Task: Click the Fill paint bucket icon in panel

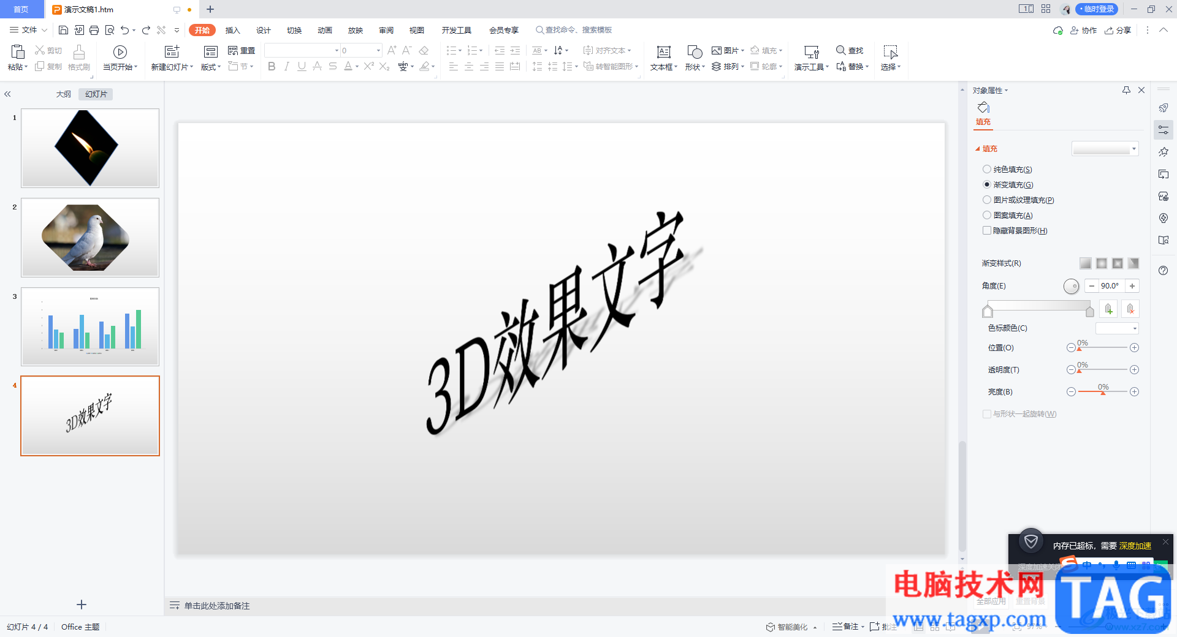Action: [x=983, y=108]
